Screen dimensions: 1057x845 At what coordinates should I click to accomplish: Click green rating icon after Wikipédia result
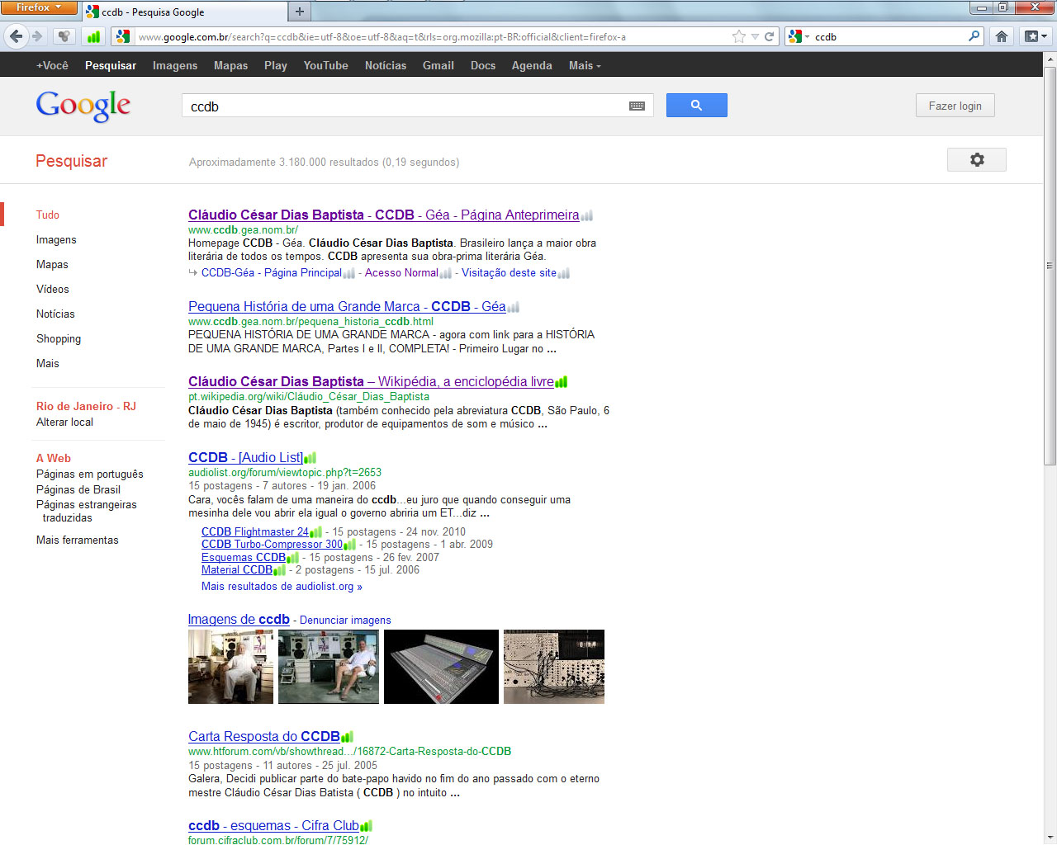562,382
